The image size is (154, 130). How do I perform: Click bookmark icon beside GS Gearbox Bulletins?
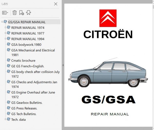(9, 102)
